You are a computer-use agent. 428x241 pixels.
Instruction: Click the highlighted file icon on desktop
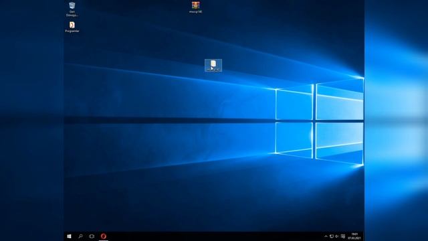pos(213,66)
